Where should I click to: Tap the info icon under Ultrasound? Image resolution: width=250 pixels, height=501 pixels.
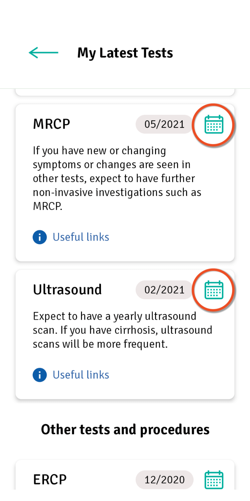[x=40, y=375]
